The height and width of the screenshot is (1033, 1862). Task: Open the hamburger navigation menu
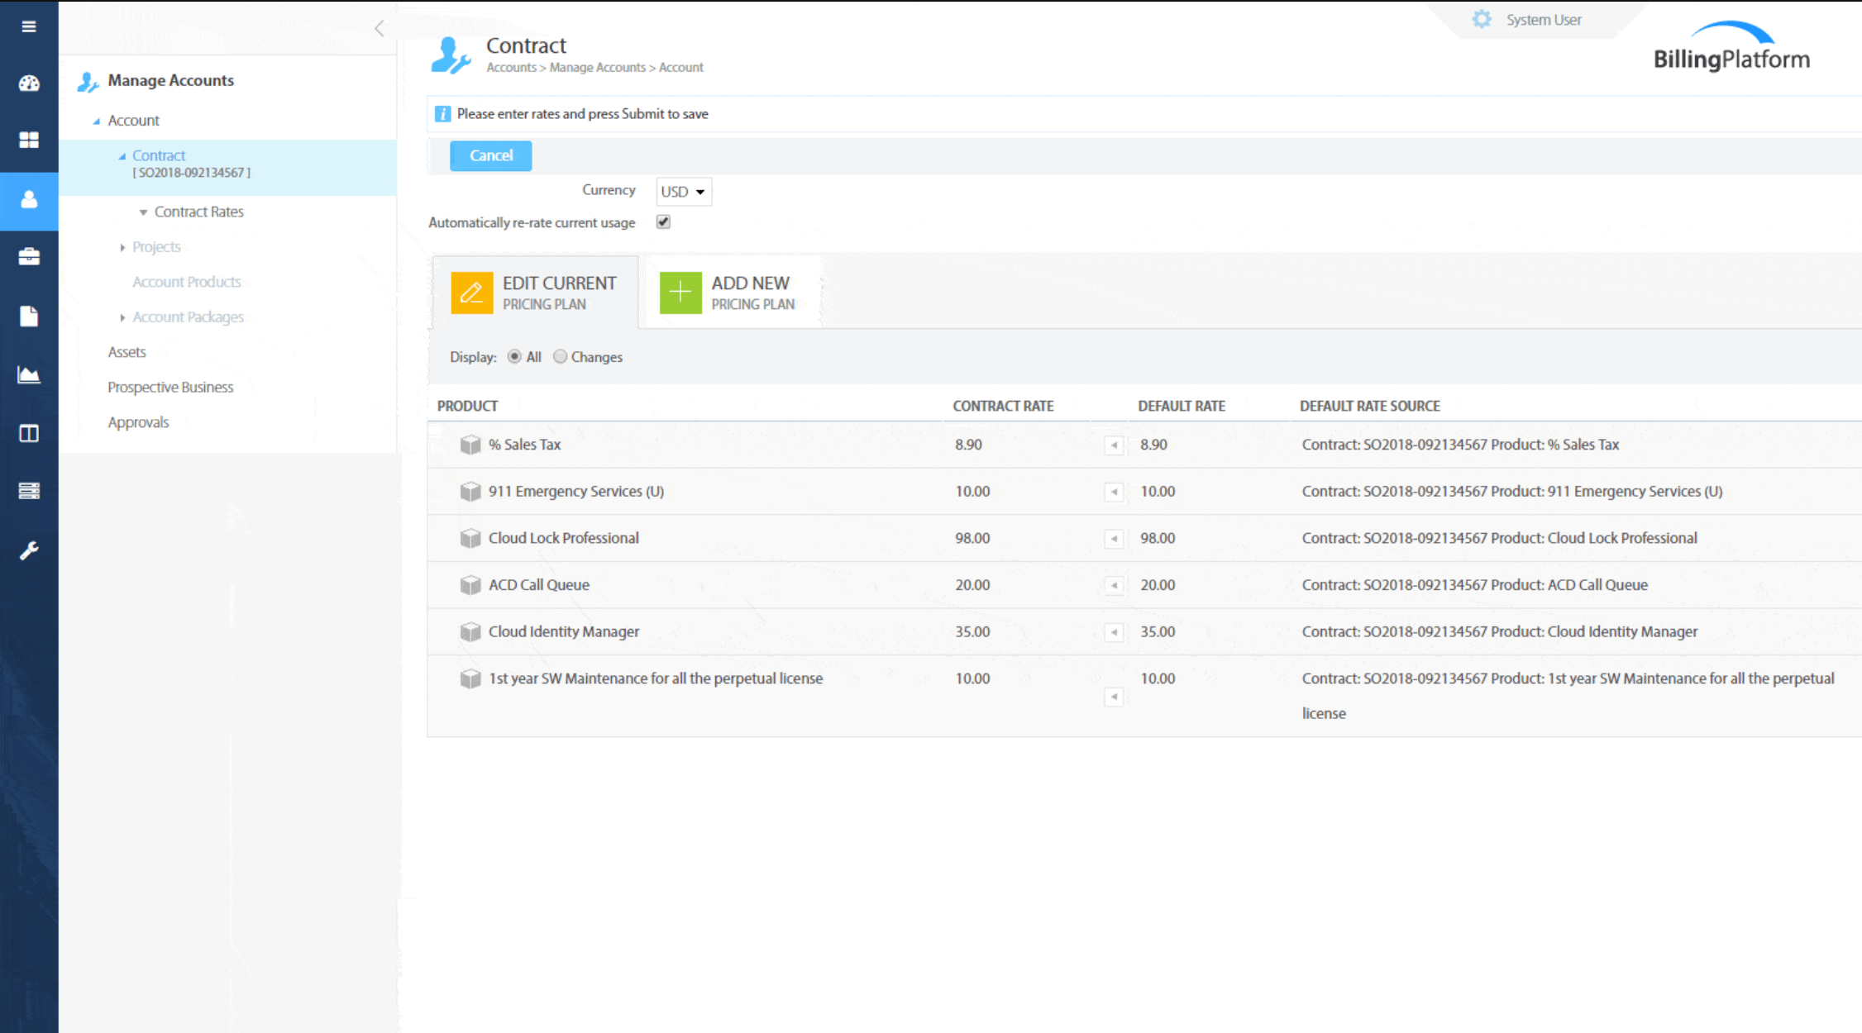point(29,26)
